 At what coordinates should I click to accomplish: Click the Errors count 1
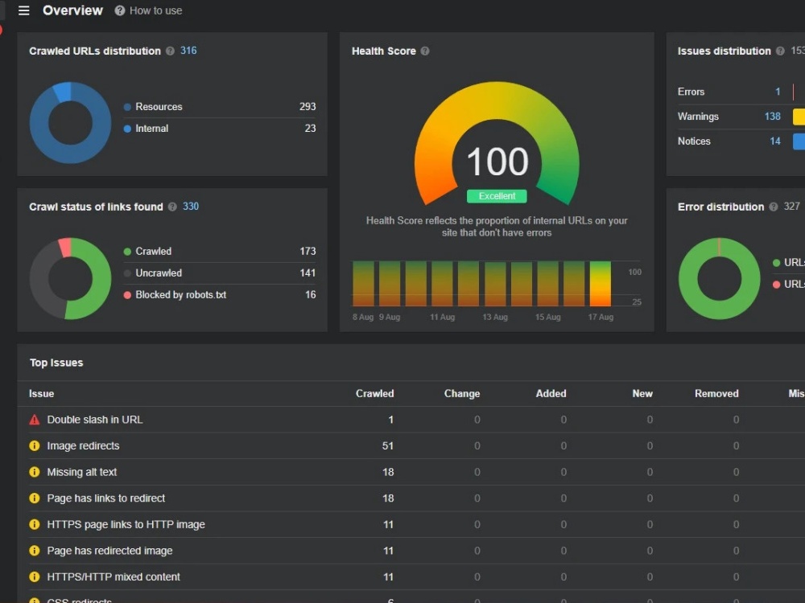(778, 92)
